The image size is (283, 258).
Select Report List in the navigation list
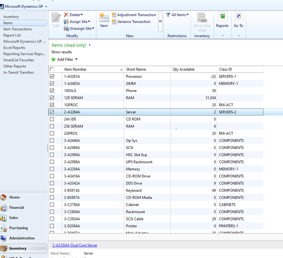pos(12,35)
